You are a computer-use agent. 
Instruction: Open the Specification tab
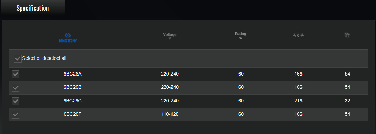pyautogui.click(x=33, y=8)
